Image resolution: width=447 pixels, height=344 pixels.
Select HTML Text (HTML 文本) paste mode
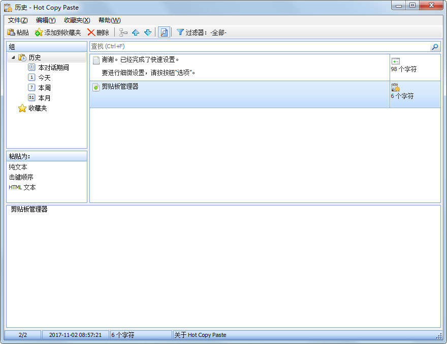(x=22, y=187)
